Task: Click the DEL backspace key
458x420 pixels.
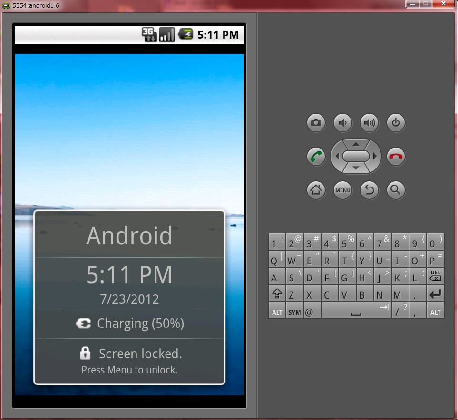Action: coord(435,276)
